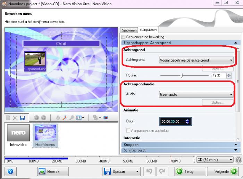Click the Positie 43 % value field
The width and height of the screenshot is (243, 179).
(219, 75)
